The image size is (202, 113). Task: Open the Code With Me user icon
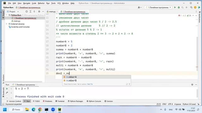point(140,8)
